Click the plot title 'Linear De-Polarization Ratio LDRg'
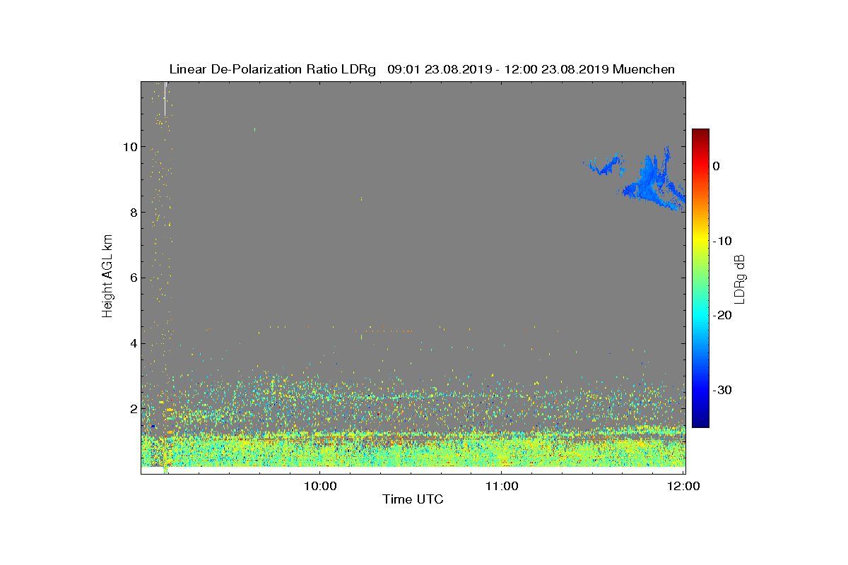This screenshot has height=565, width=848. coord(274,69)
